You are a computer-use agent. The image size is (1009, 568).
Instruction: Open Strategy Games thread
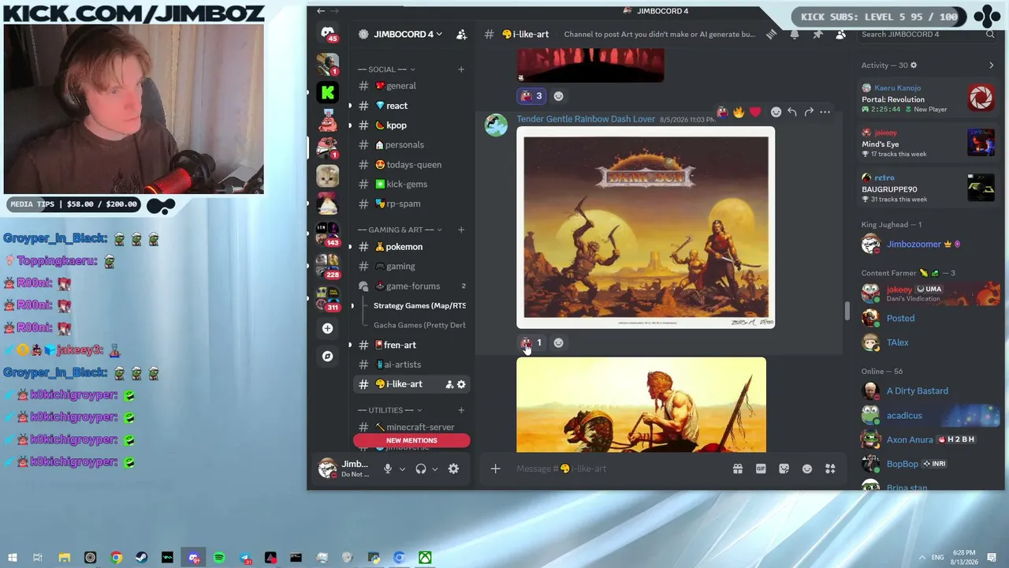click(419, 305)
